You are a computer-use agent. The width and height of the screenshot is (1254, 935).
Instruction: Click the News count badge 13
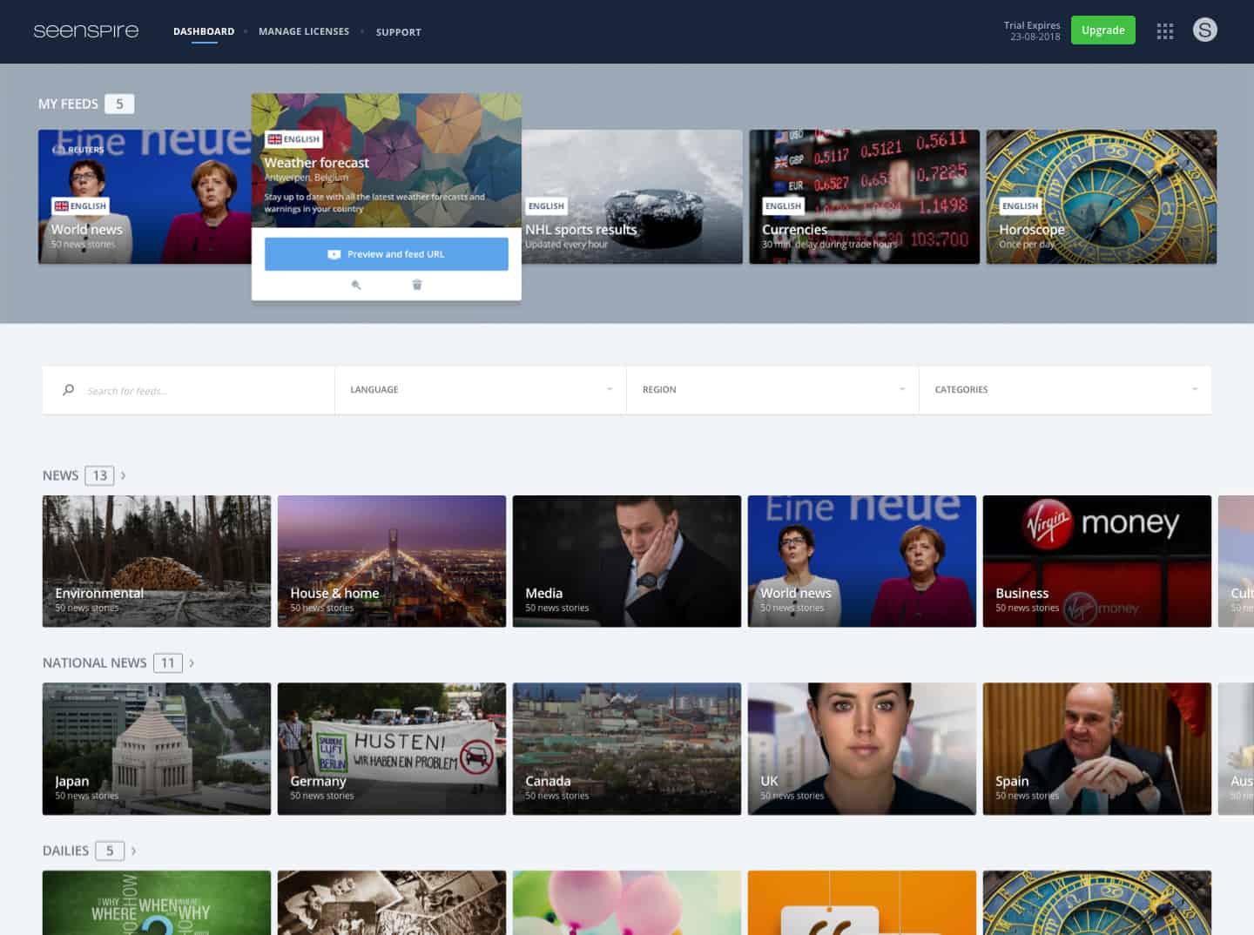100,475
